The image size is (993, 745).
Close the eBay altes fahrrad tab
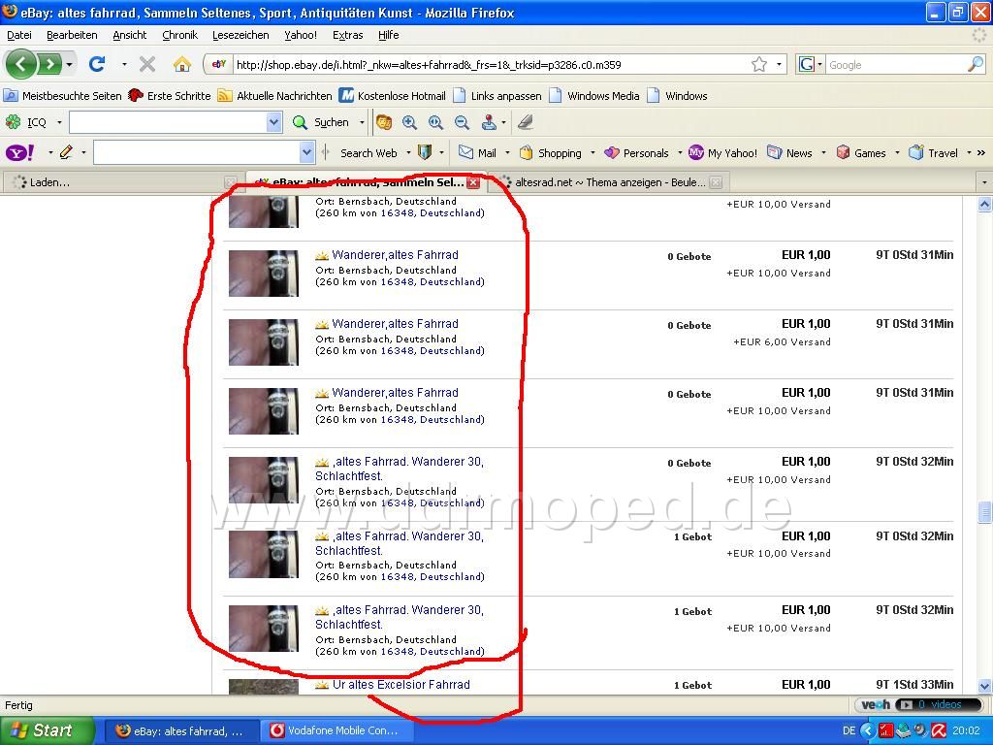pos(473,183)
